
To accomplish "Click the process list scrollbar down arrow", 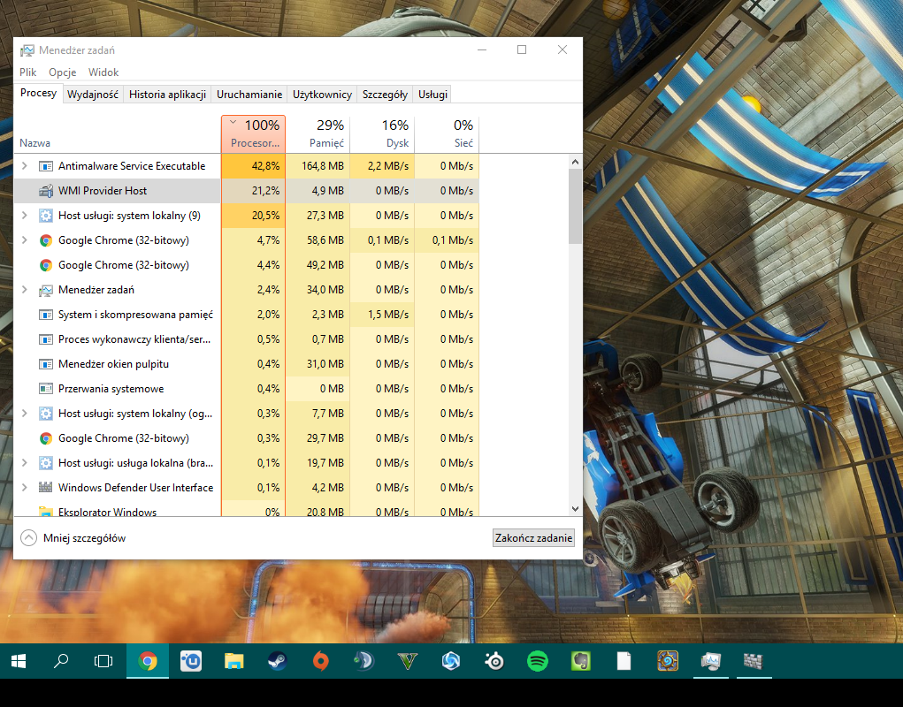I will [x=575, y=508].
